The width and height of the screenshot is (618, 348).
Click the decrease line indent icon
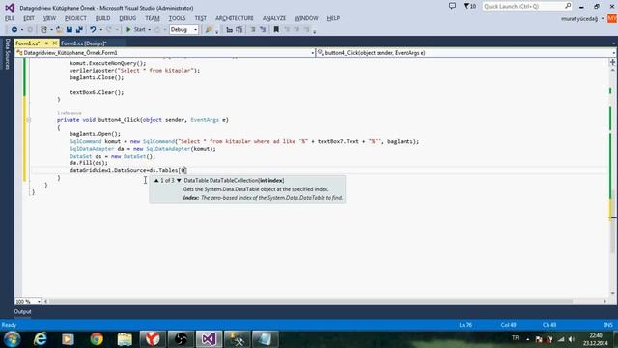click(x=229, y=30)
